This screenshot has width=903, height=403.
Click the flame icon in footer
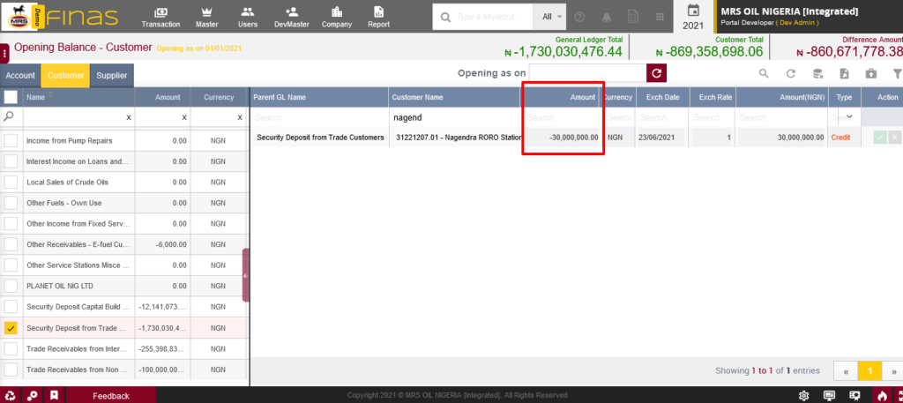[882, 396]
